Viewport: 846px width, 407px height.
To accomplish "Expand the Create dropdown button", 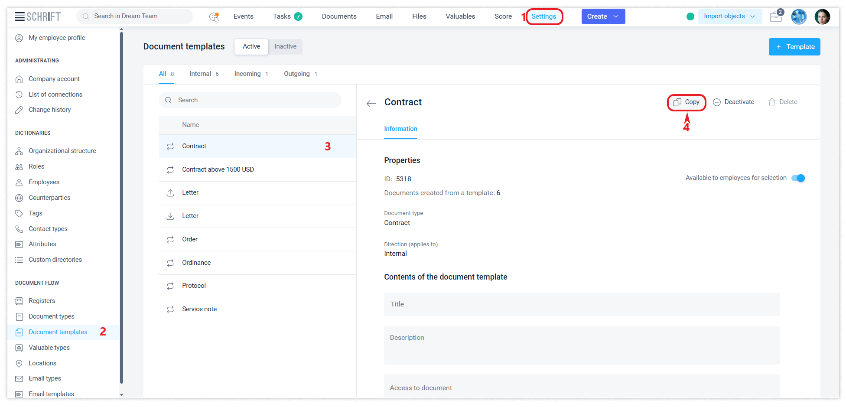I will [x=603, y=16].
